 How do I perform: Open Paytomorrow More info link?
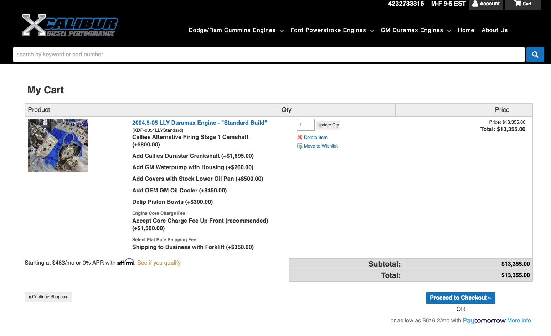pyautogui.click(x=519, y=321)
